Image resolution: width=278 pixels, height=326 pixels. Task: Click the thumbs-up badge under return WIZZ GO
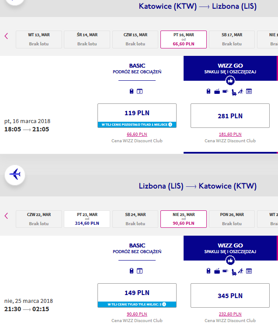(230, 261)
